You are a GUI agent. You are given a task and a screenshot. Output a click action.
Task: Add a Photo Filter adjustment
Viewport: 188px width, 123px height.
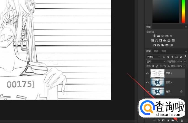click(165, 40)
